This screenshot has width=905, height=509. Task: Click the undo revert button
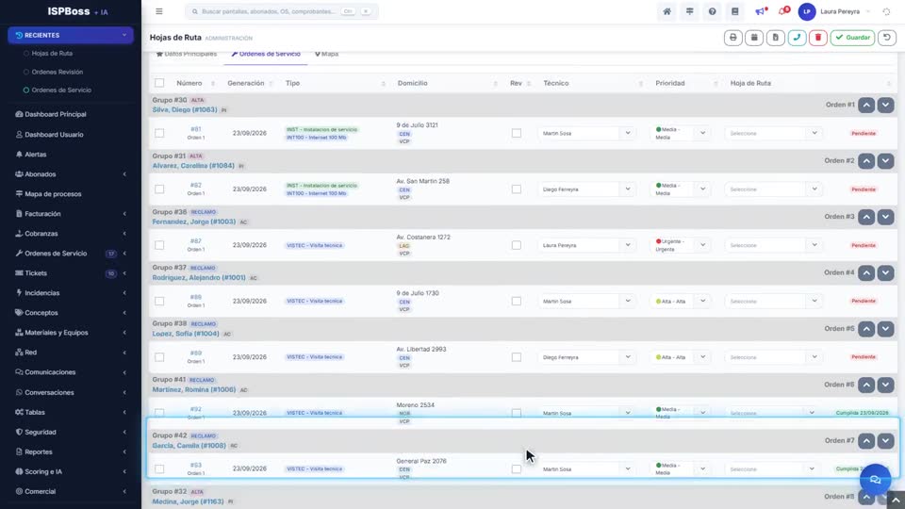[x=887, y=38]
